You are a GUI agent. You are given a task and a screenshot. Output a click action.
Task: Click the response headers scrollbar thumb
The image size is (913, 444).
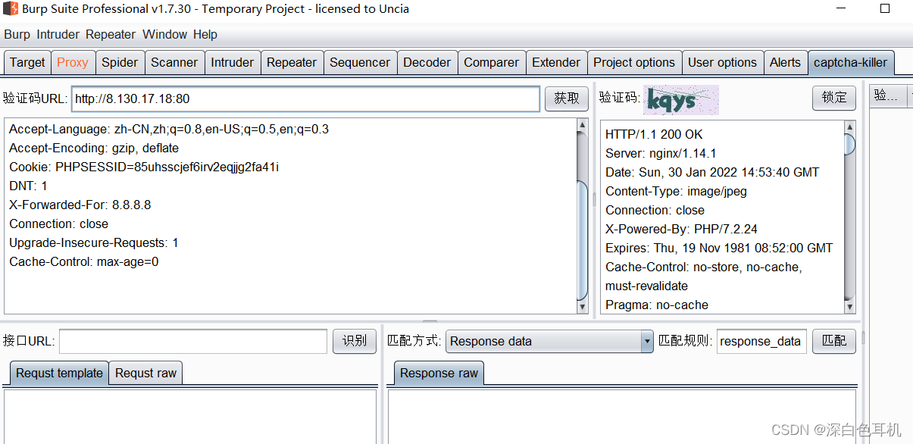click(x=849, y=144)
